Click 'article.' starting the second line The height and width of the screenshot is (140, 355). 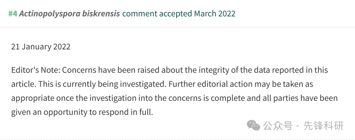click(x=24, y=84)
